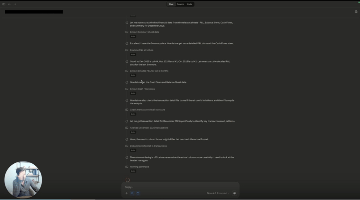Click clock icon beside 'Let me get transaction detail'
The image size is (360, 200).
tap(127, 121)
